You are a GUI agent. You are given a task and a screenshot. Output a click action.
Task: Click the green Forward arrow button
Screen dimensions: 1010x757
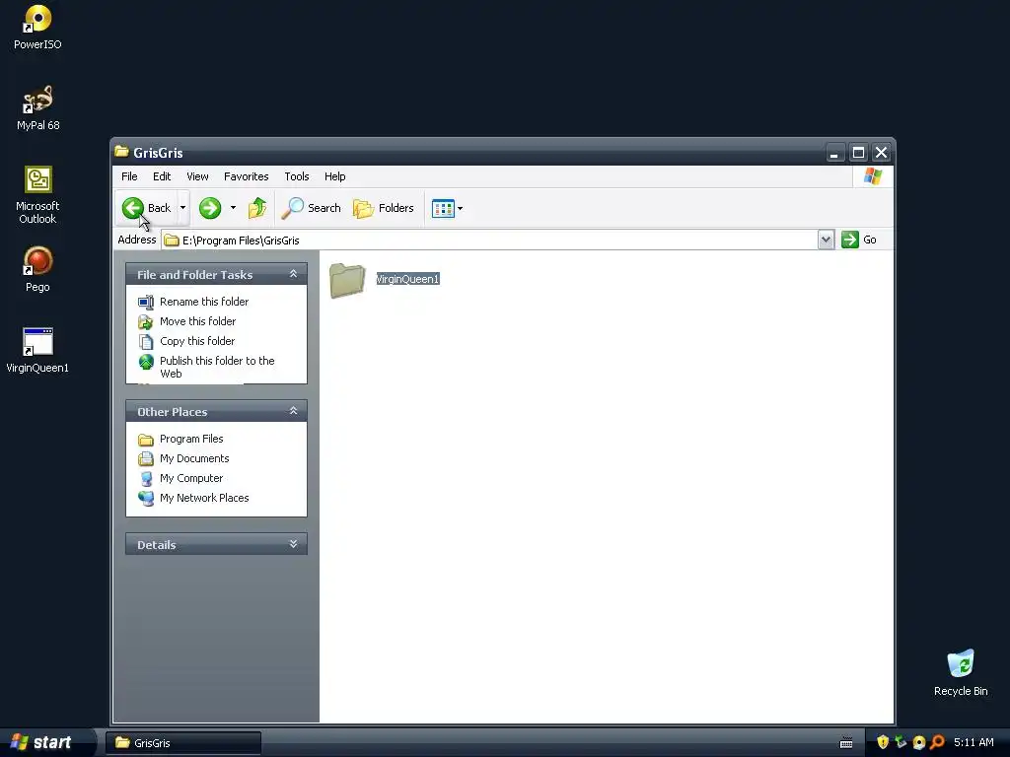click(210, 208)
